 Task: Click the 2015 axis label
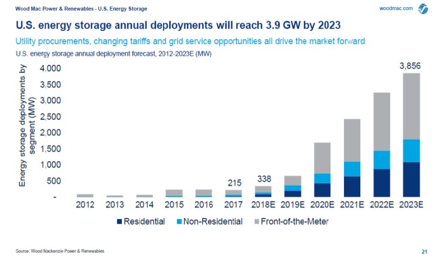click(x=174, y=205)
